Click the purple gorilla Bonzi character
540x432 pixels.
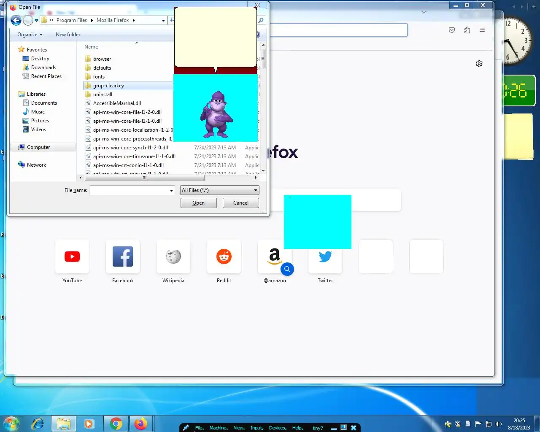216,114
